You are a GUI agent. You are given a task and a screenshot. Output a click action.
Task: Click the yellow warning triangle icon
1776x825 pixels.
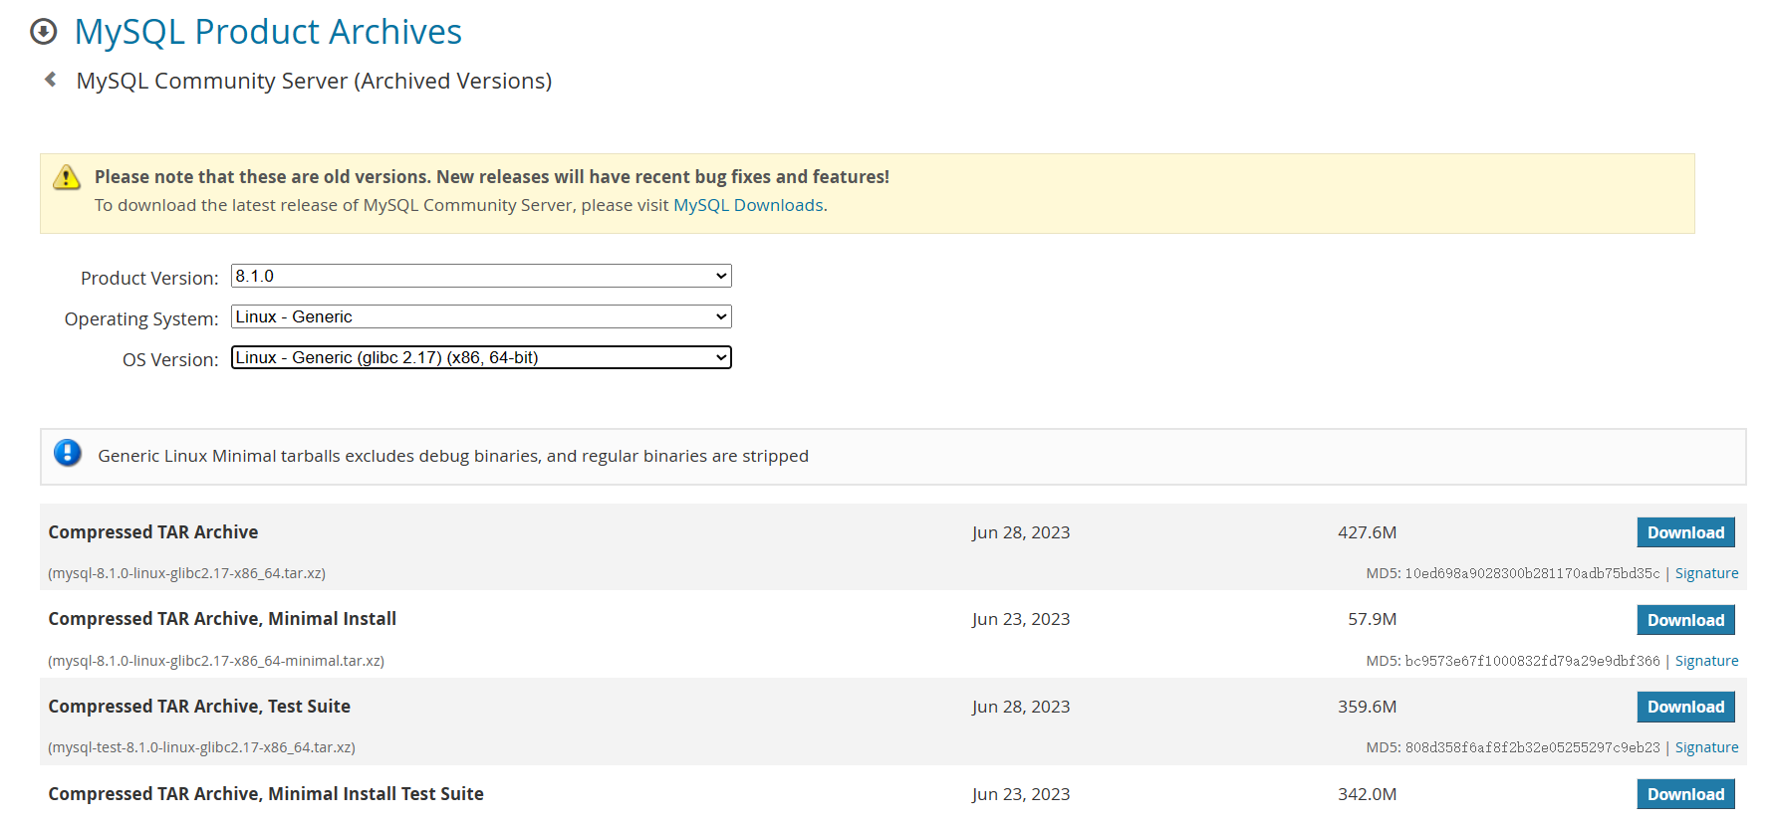pyautogui.click(x=67, y=177)
